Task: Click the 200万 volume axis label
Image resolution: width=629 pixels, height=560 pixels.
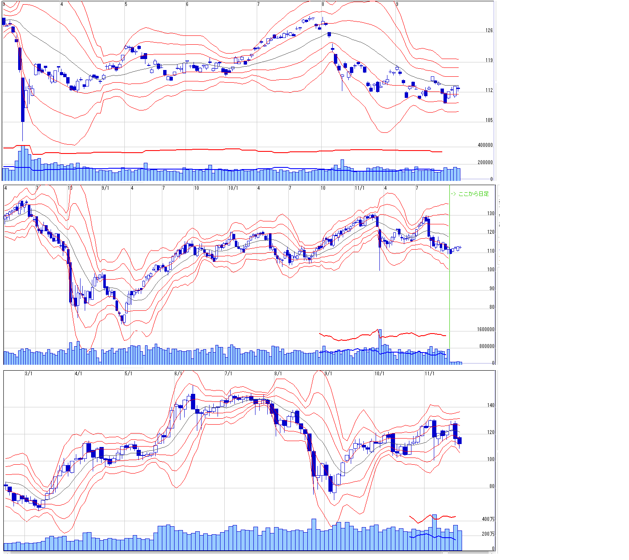Action: (x=489, y=534)
